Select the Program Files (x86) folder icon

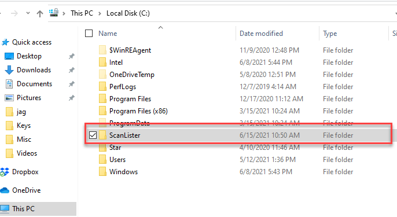point(102,111)
